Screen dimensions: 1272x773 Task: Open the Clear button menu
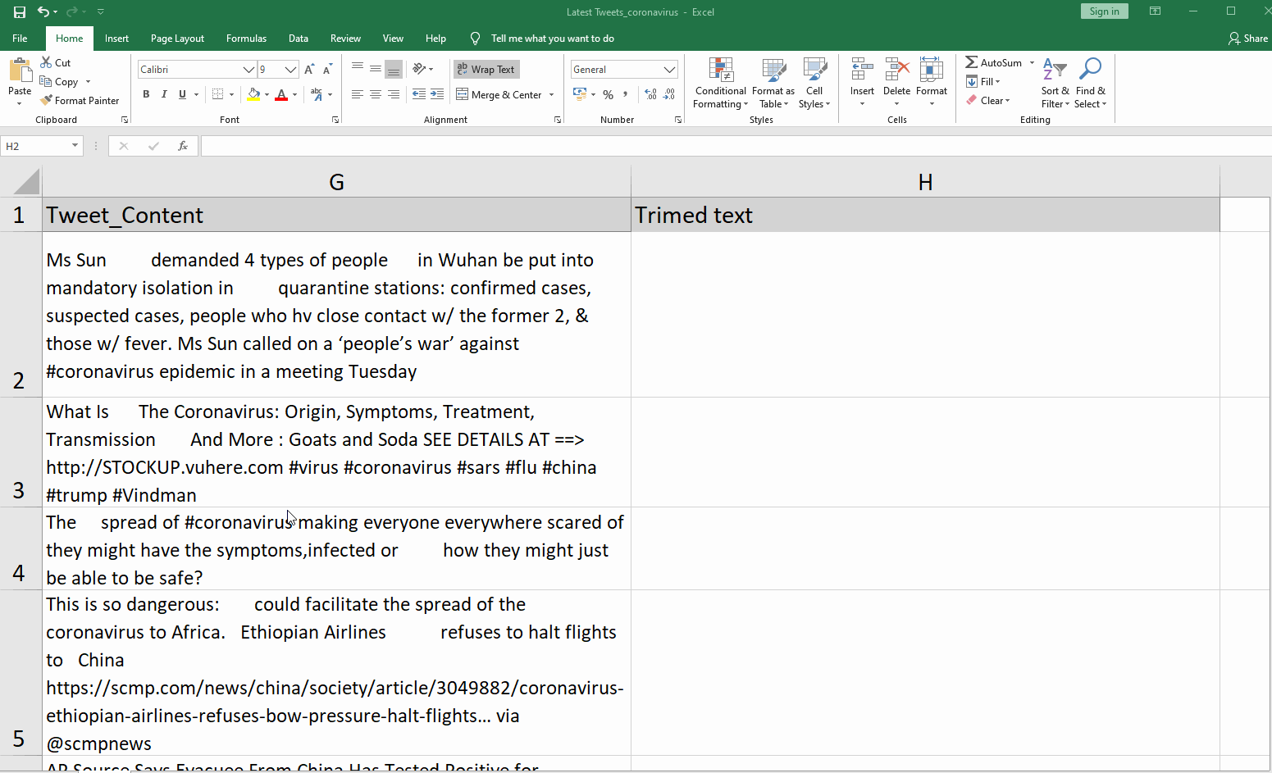(987, 100)
